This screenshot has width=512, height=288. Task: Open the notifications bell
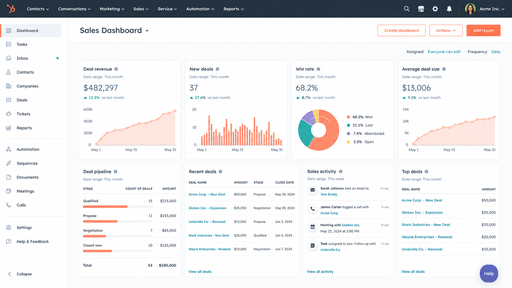pos(449,9)
